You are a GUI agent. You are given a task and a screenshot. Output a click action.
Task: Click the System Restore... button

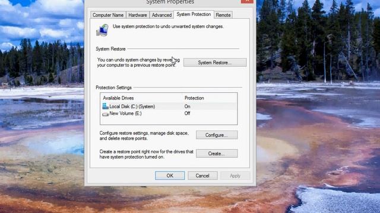(x=215, y=63)
